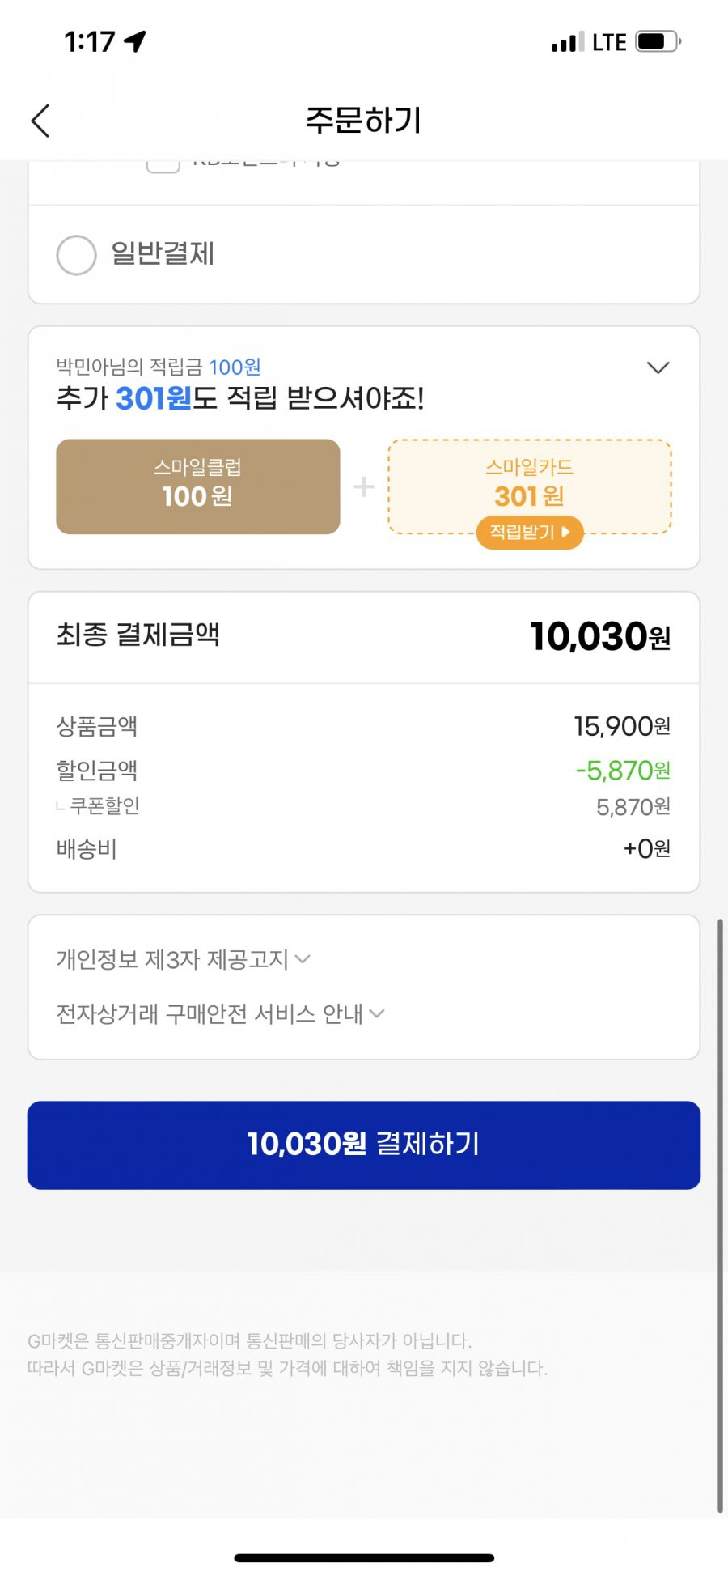This screenshot has height=1576, width=728.
Task: Tap the battery icon in status bar
Action: 658,41
